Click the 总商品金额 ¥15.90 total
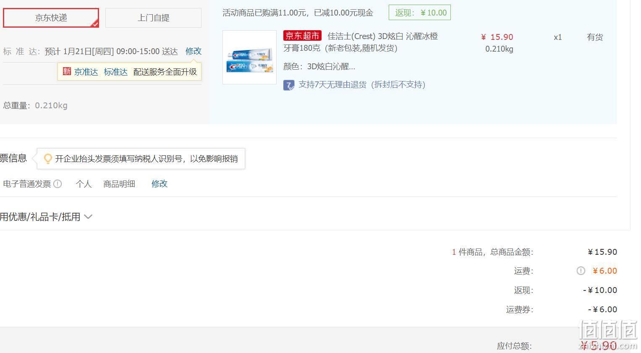This screenshot has width=641, height=353. click(x=602, y=252)
